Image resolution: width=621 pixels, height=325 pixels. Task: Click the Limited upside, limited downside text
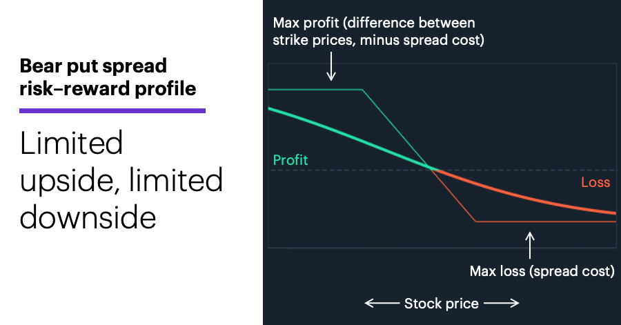coord(121,180)
